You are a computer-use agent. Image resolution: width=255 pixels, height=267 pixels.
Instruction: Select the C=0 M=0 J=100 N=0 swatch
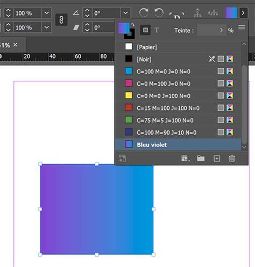point(178,96)
